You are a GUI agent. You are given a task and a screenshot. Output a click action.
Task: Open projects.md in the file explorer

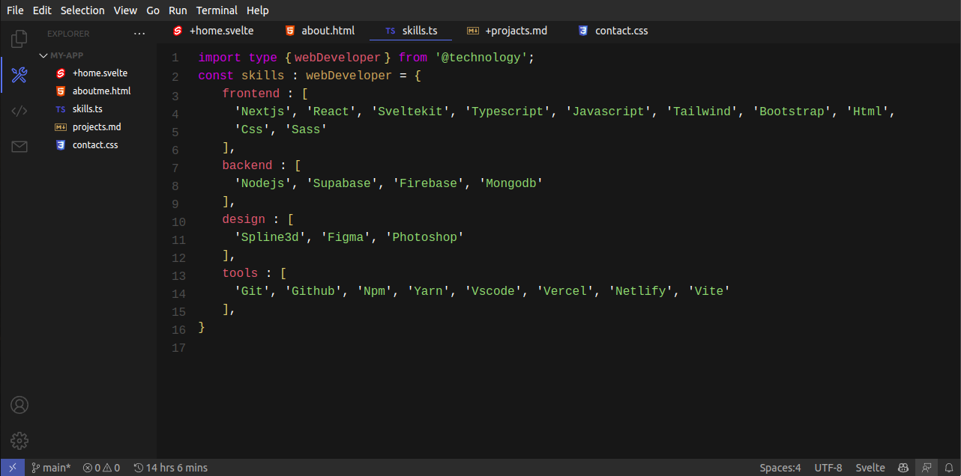96,127
